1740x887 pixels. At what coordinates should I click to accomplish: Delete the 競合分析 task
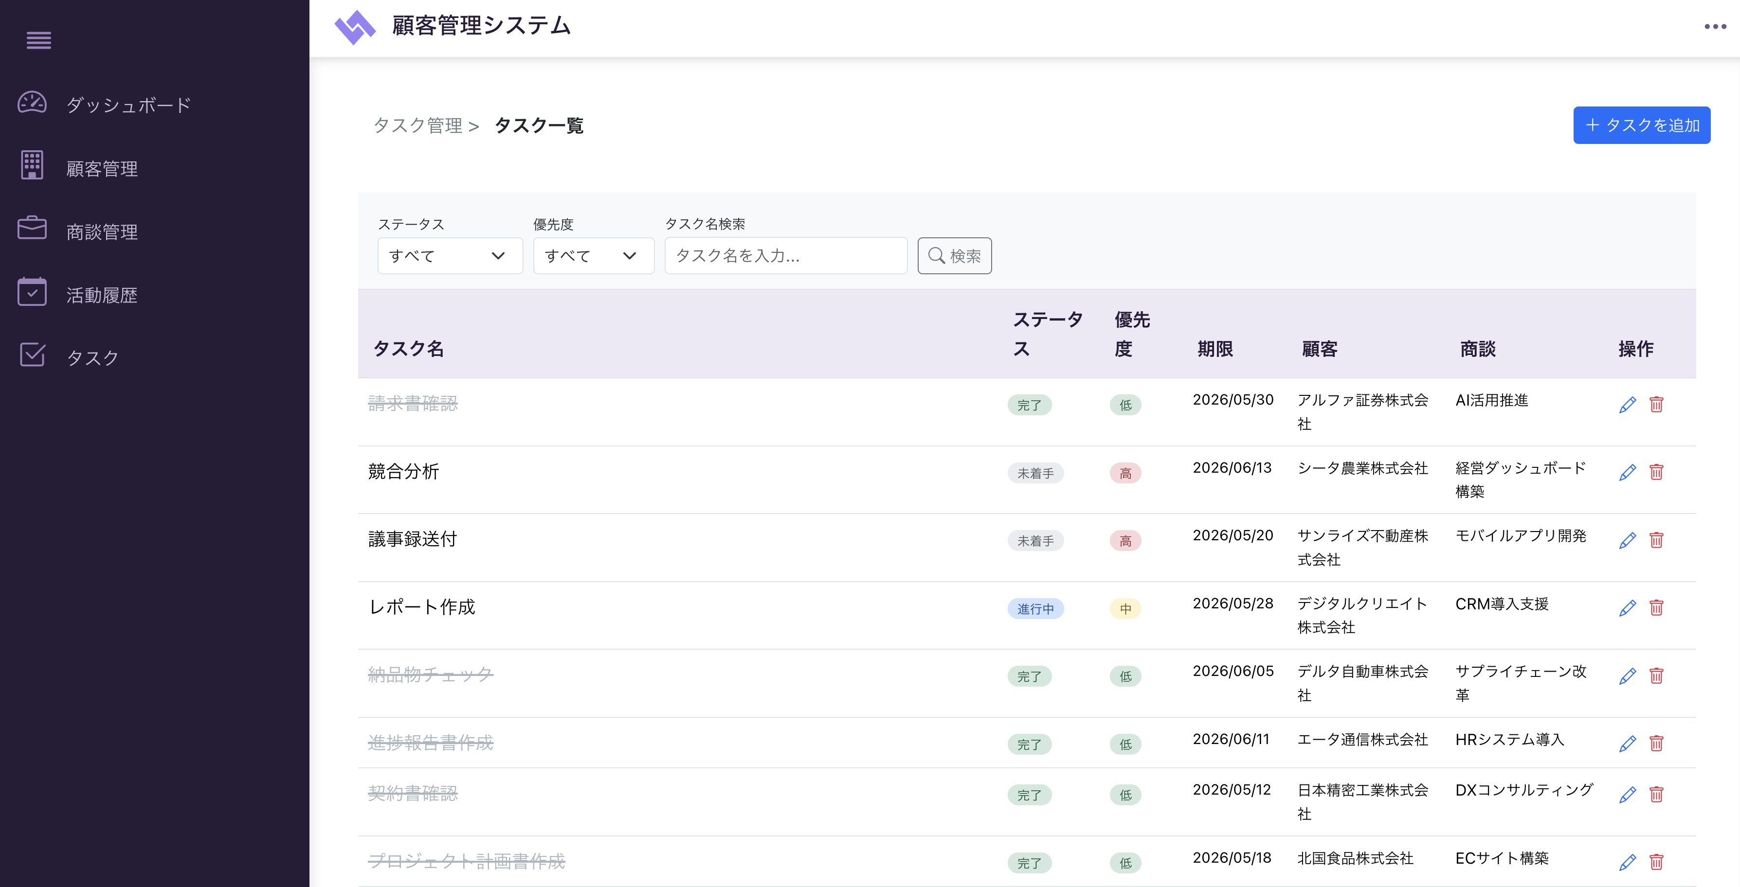click(x=1656, y=472)
